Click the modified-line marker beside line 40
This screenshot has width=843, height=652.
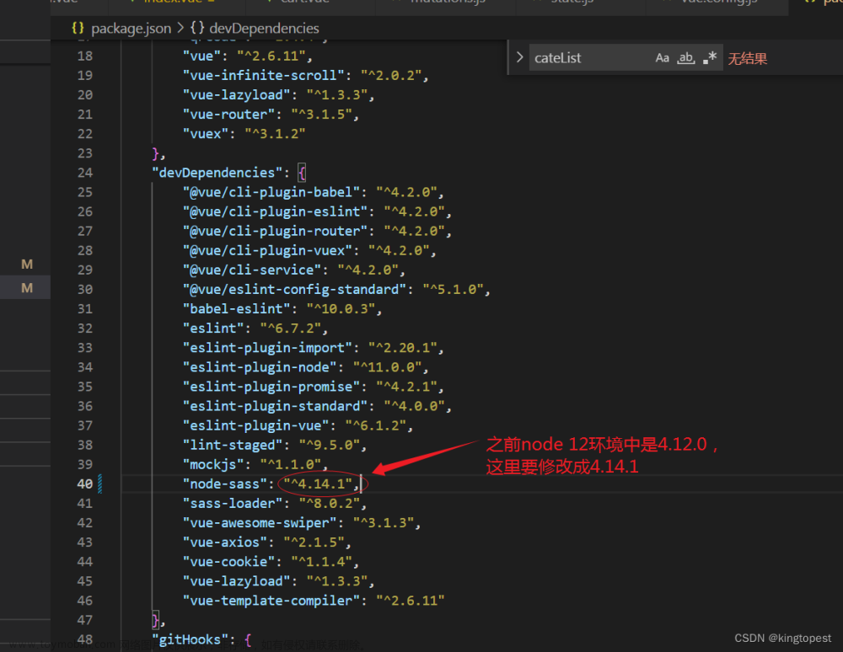[100, 484]
